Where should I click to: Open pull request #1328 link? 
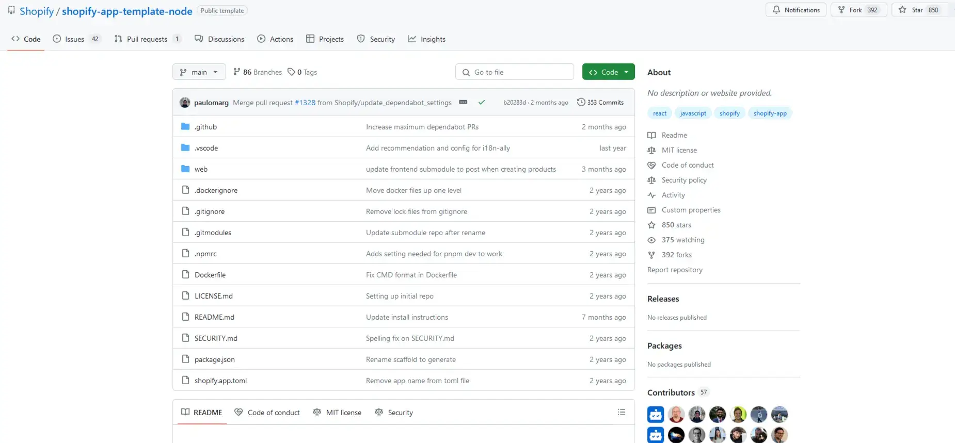pyautogui.click(x=305, y=103)
